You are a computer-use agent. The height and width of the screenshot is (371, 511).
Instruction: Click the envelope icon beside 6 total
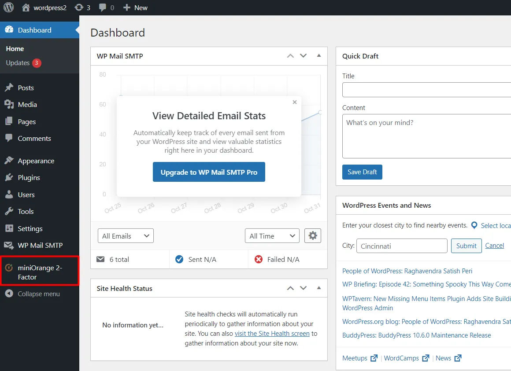(101, 259)
